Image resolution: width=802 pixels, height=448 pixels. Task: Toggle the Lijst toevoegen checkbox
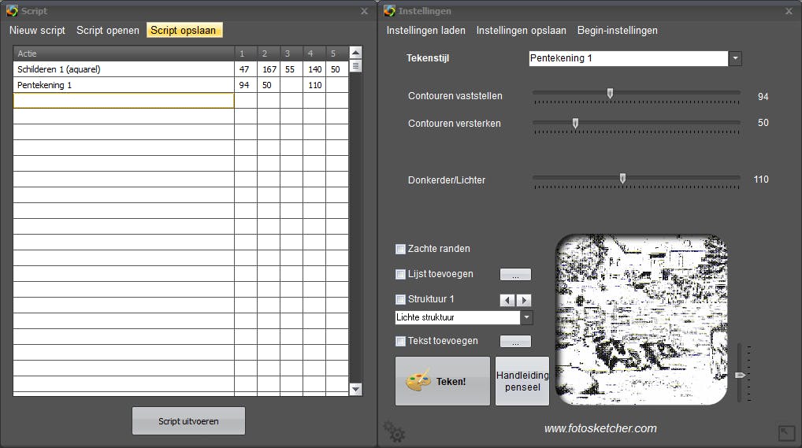coord(400,275)
